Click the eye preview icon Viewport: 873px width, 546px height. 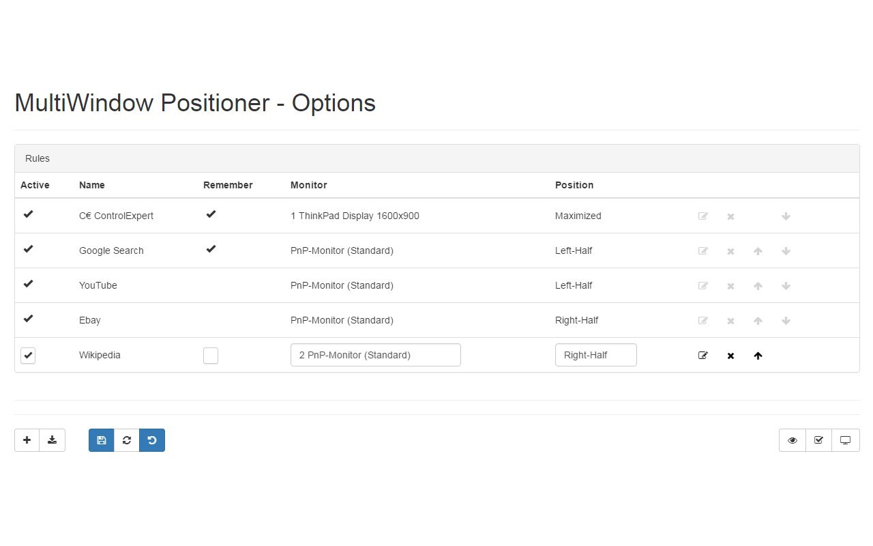click(792, 440)
